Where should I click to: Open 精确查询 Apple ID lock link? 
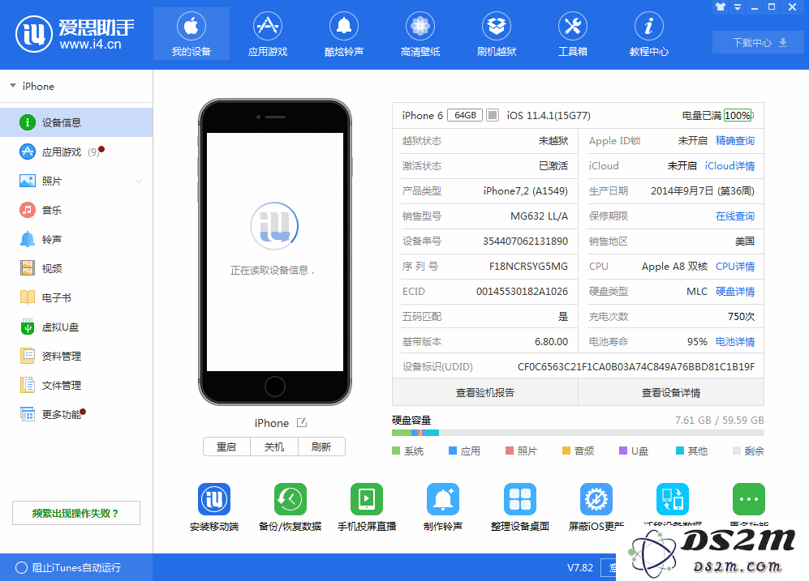click(734, 141)
